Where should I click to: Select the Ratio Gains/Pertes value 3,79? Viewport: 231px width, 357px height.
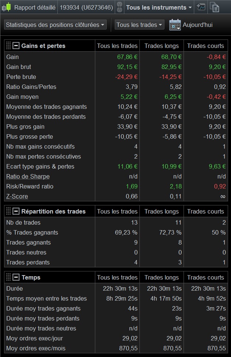(x=132, y=87)
